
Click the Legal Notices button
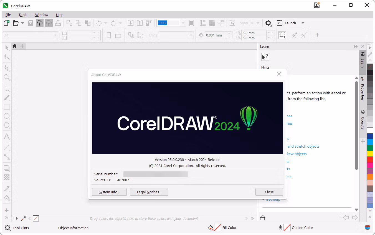click(149, 192)
